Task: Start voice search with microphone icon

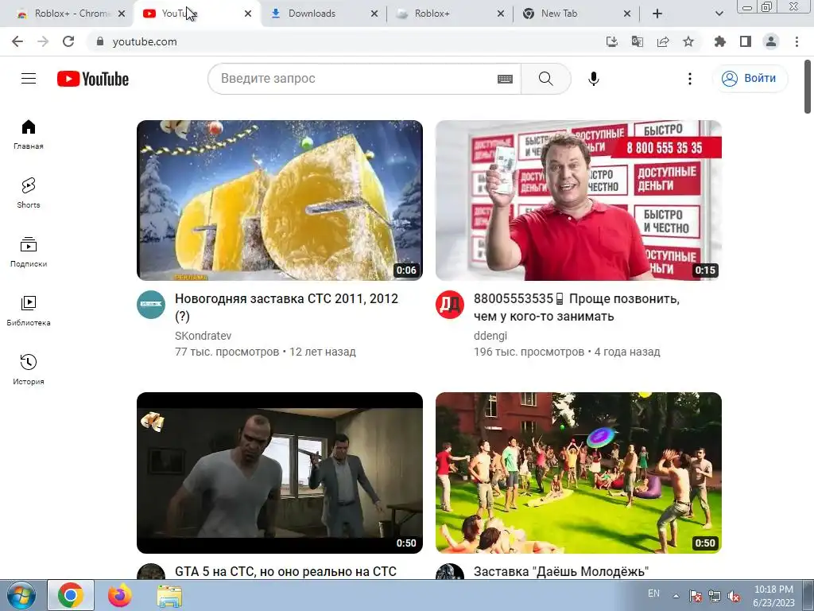Action: [593, 79]
